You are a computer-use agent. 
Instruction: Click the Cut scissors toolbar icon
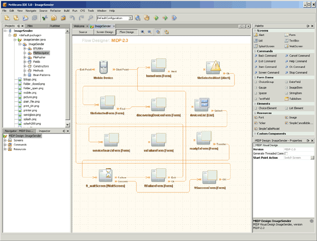click(45, 18)
